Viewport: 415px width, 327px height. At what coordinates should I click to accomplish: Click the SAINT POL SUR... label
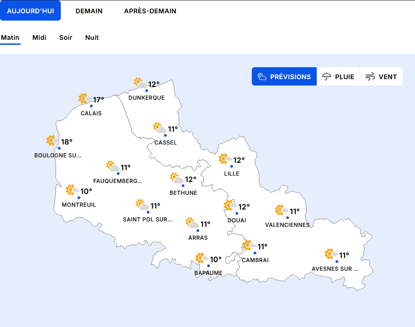148,220
